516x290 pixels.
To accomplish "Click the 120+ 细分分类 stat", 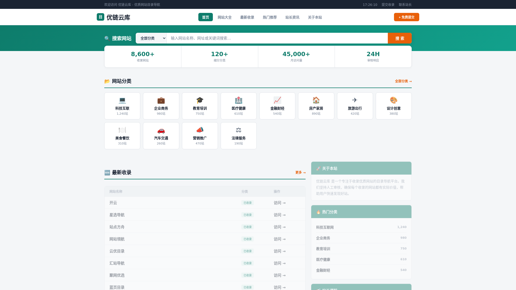I will [x=220, y=57].
